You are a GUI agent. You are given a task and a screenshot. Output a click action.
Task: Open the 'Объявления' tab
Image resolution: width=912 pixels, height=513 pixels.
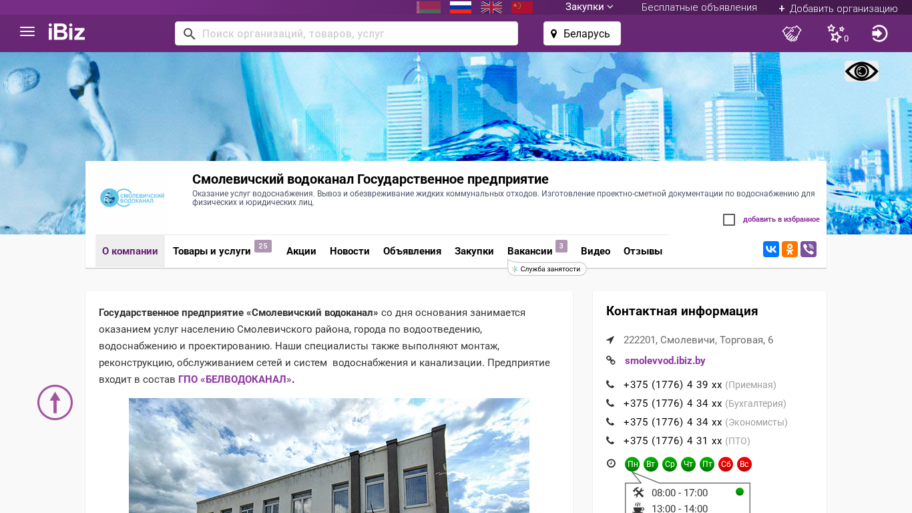click(x=412, y=251)
